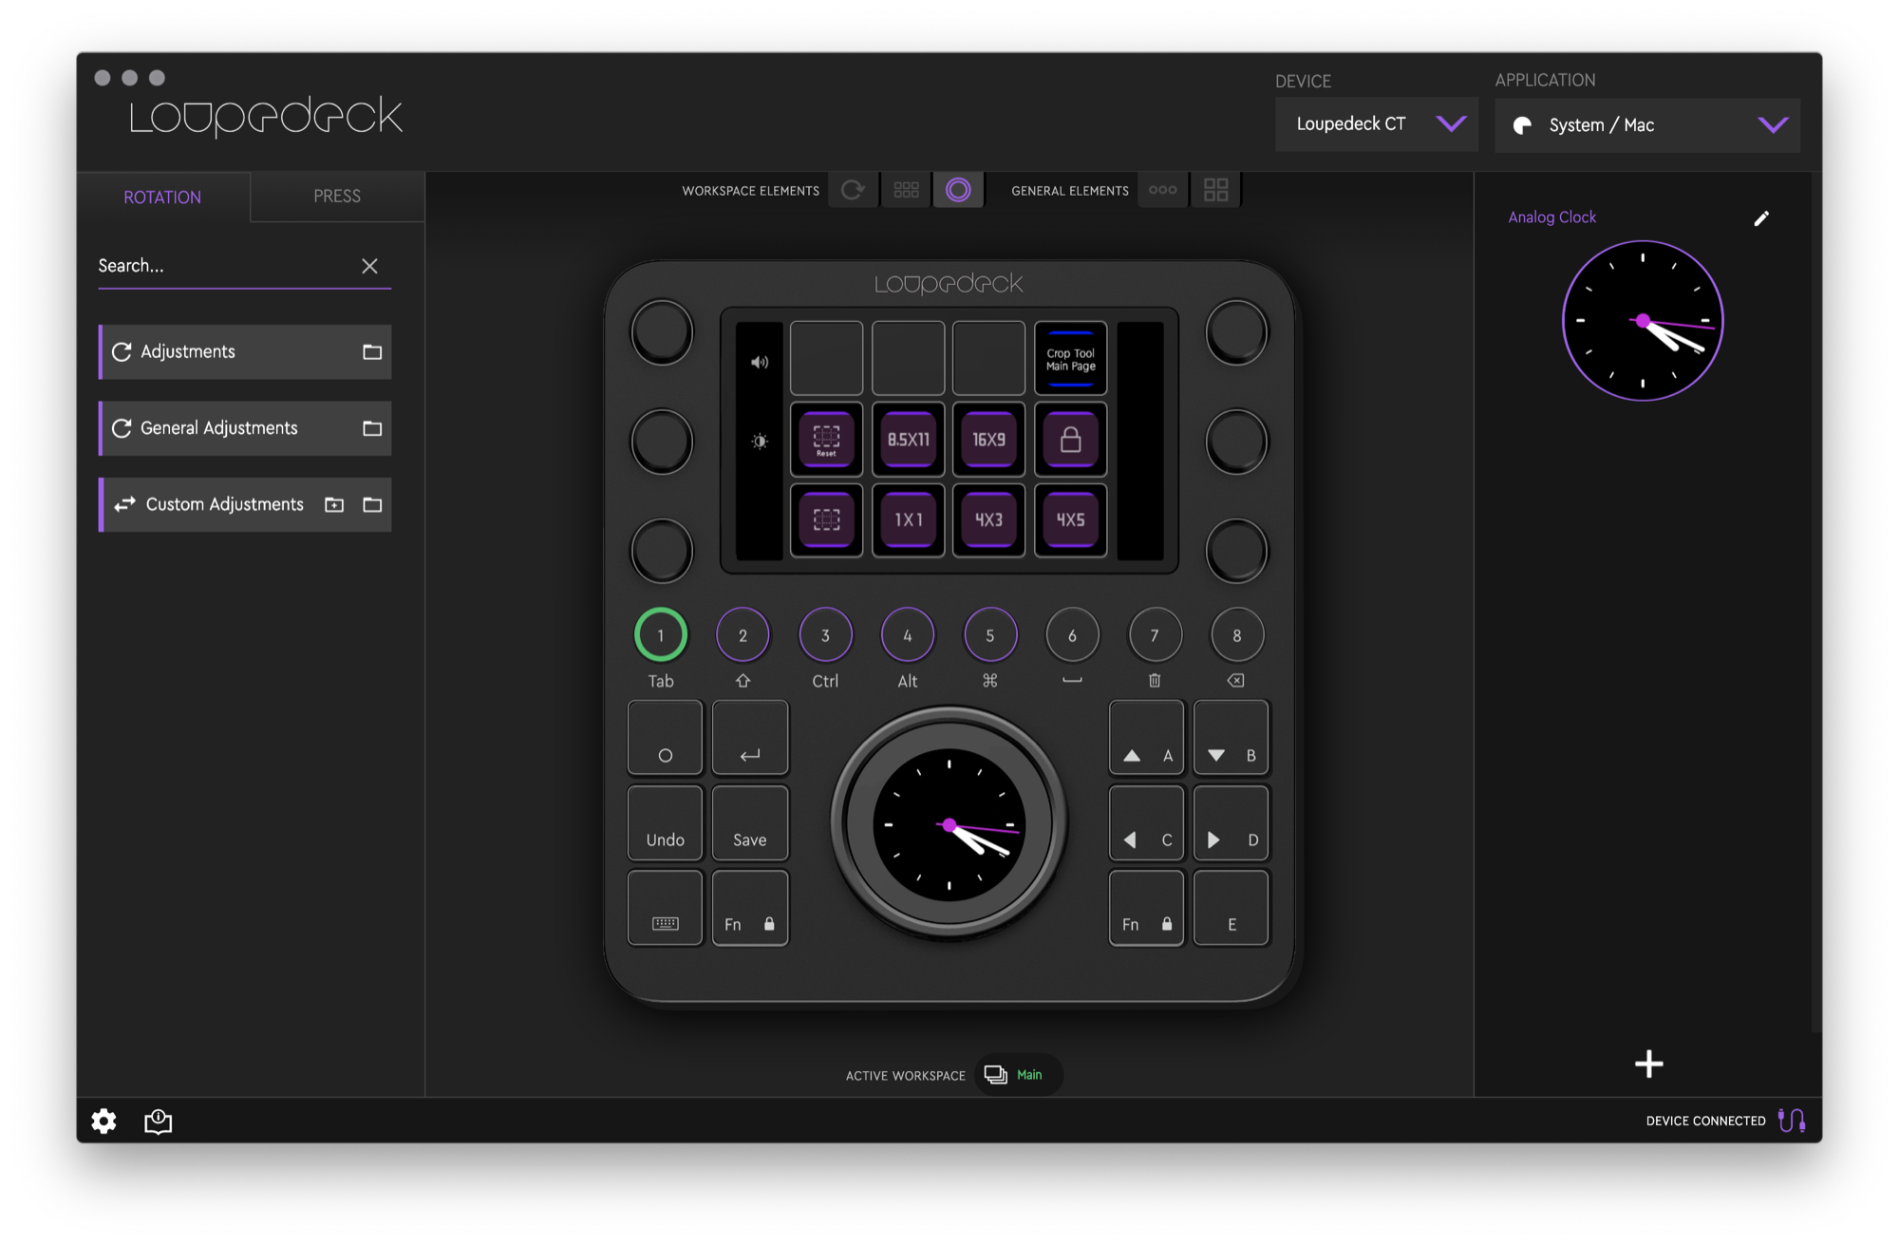Select the wheel workspace element icon
Image resolution: width=1899 pixels, height=1244 pixels.
point(958,190)
